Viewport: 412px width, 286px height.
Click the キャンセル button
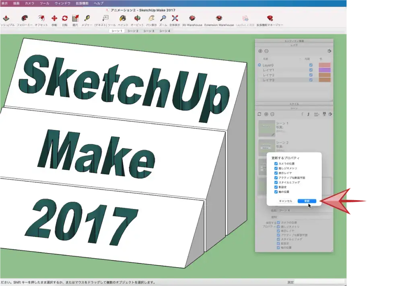tap(285, 201)
